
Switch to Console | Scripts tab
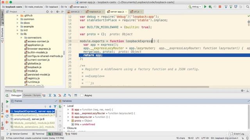(32, 95)
